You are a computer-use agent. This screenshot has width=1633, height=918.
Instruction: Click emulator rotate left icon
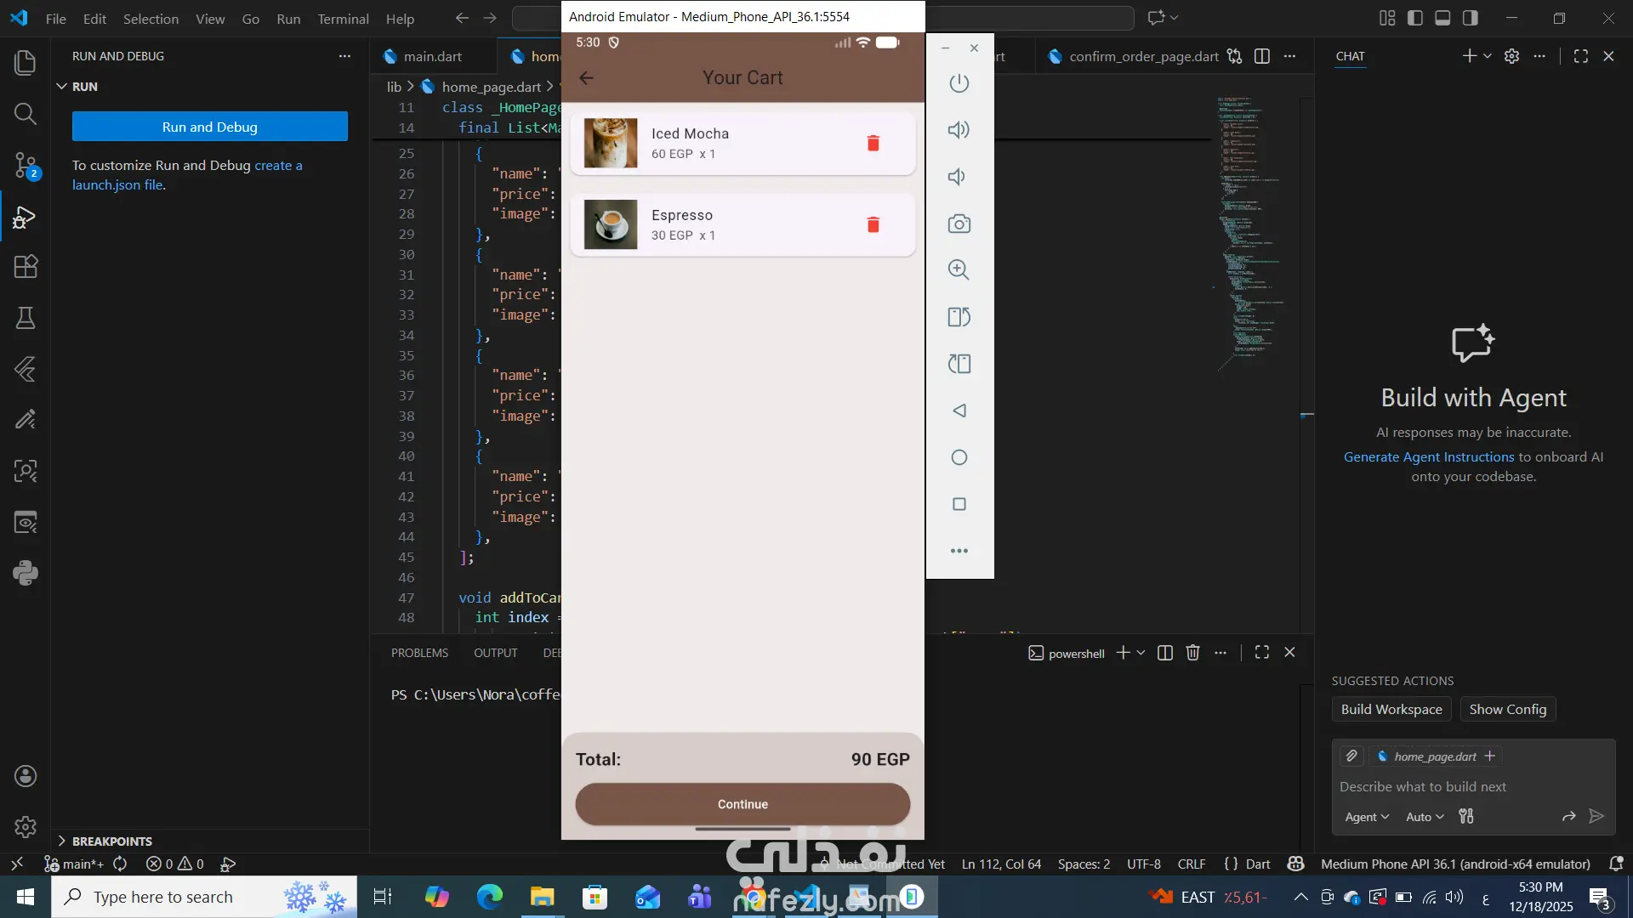959,317
